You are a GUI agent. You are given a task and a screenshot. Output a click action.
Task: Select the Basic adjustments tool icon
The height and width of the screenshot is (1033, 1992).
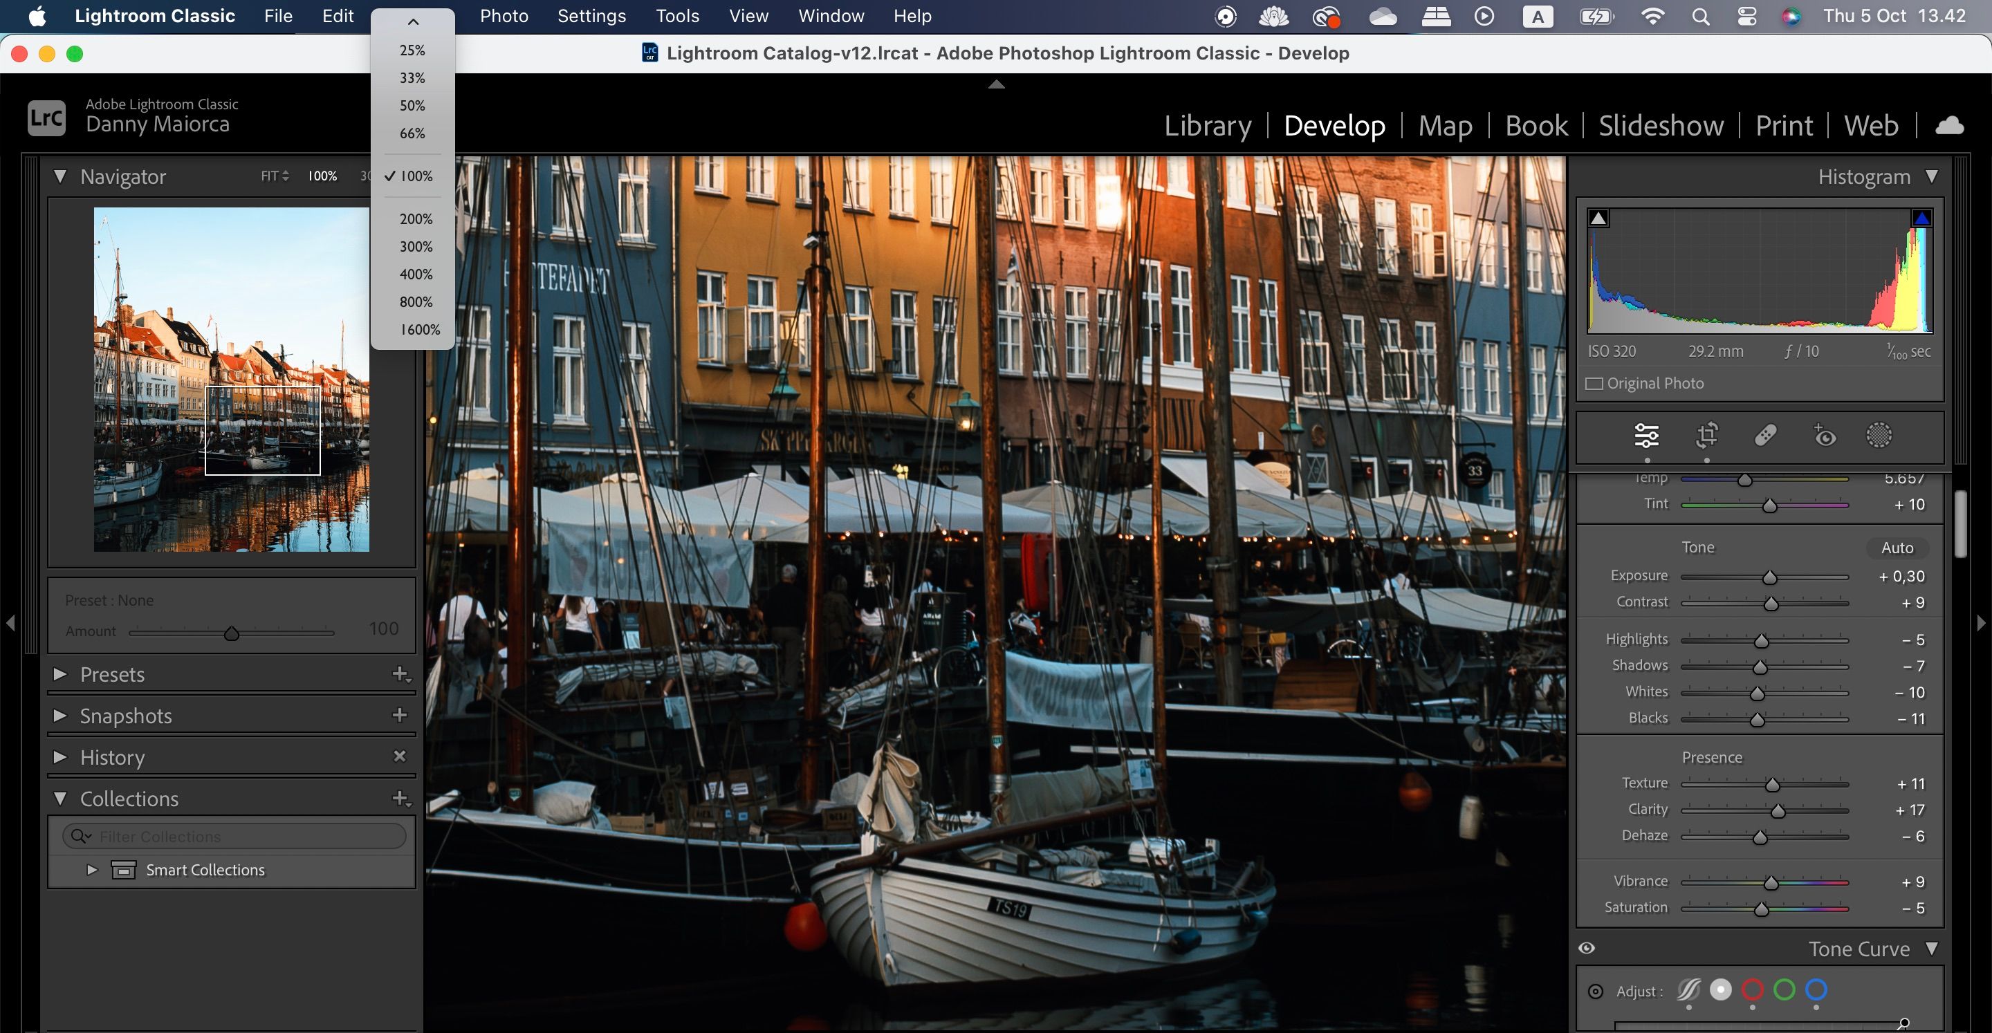(x=1645, y=436)
